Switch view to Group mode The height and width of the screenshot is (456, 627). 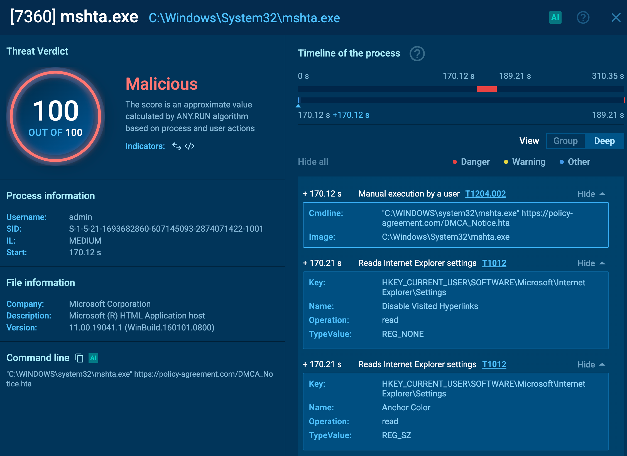pos(565,141)
